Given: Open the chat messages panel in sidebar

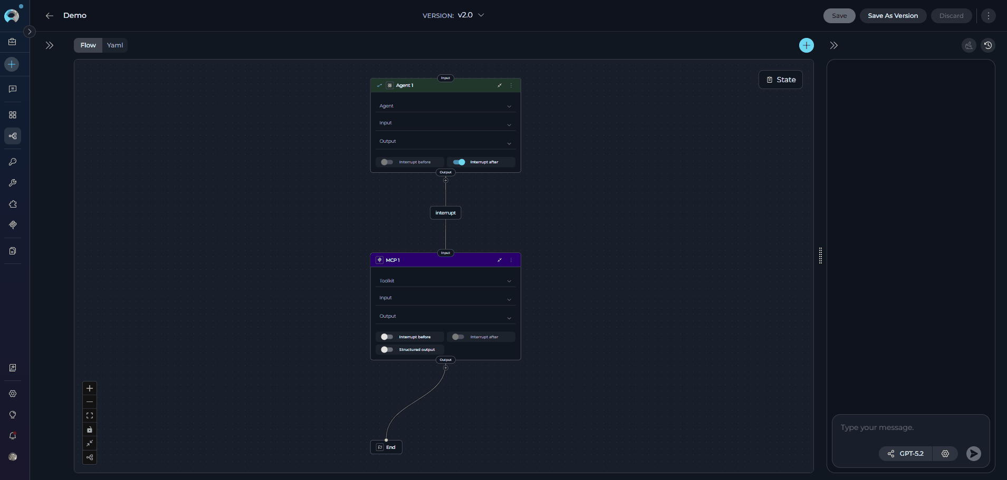Looking at the screenshot, I should tap(13, 89).
